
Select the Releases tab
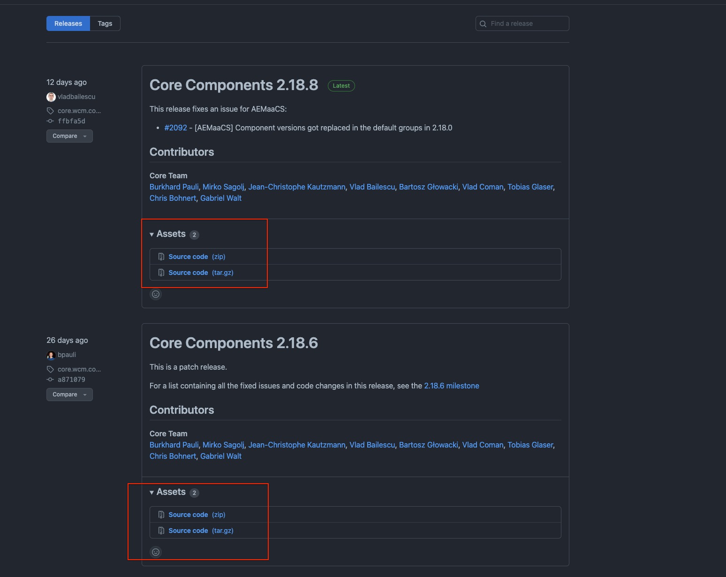(x=68, y=23)
